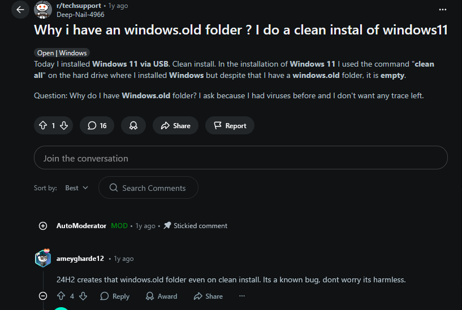Open the post's 16 comments

(97, 125)
